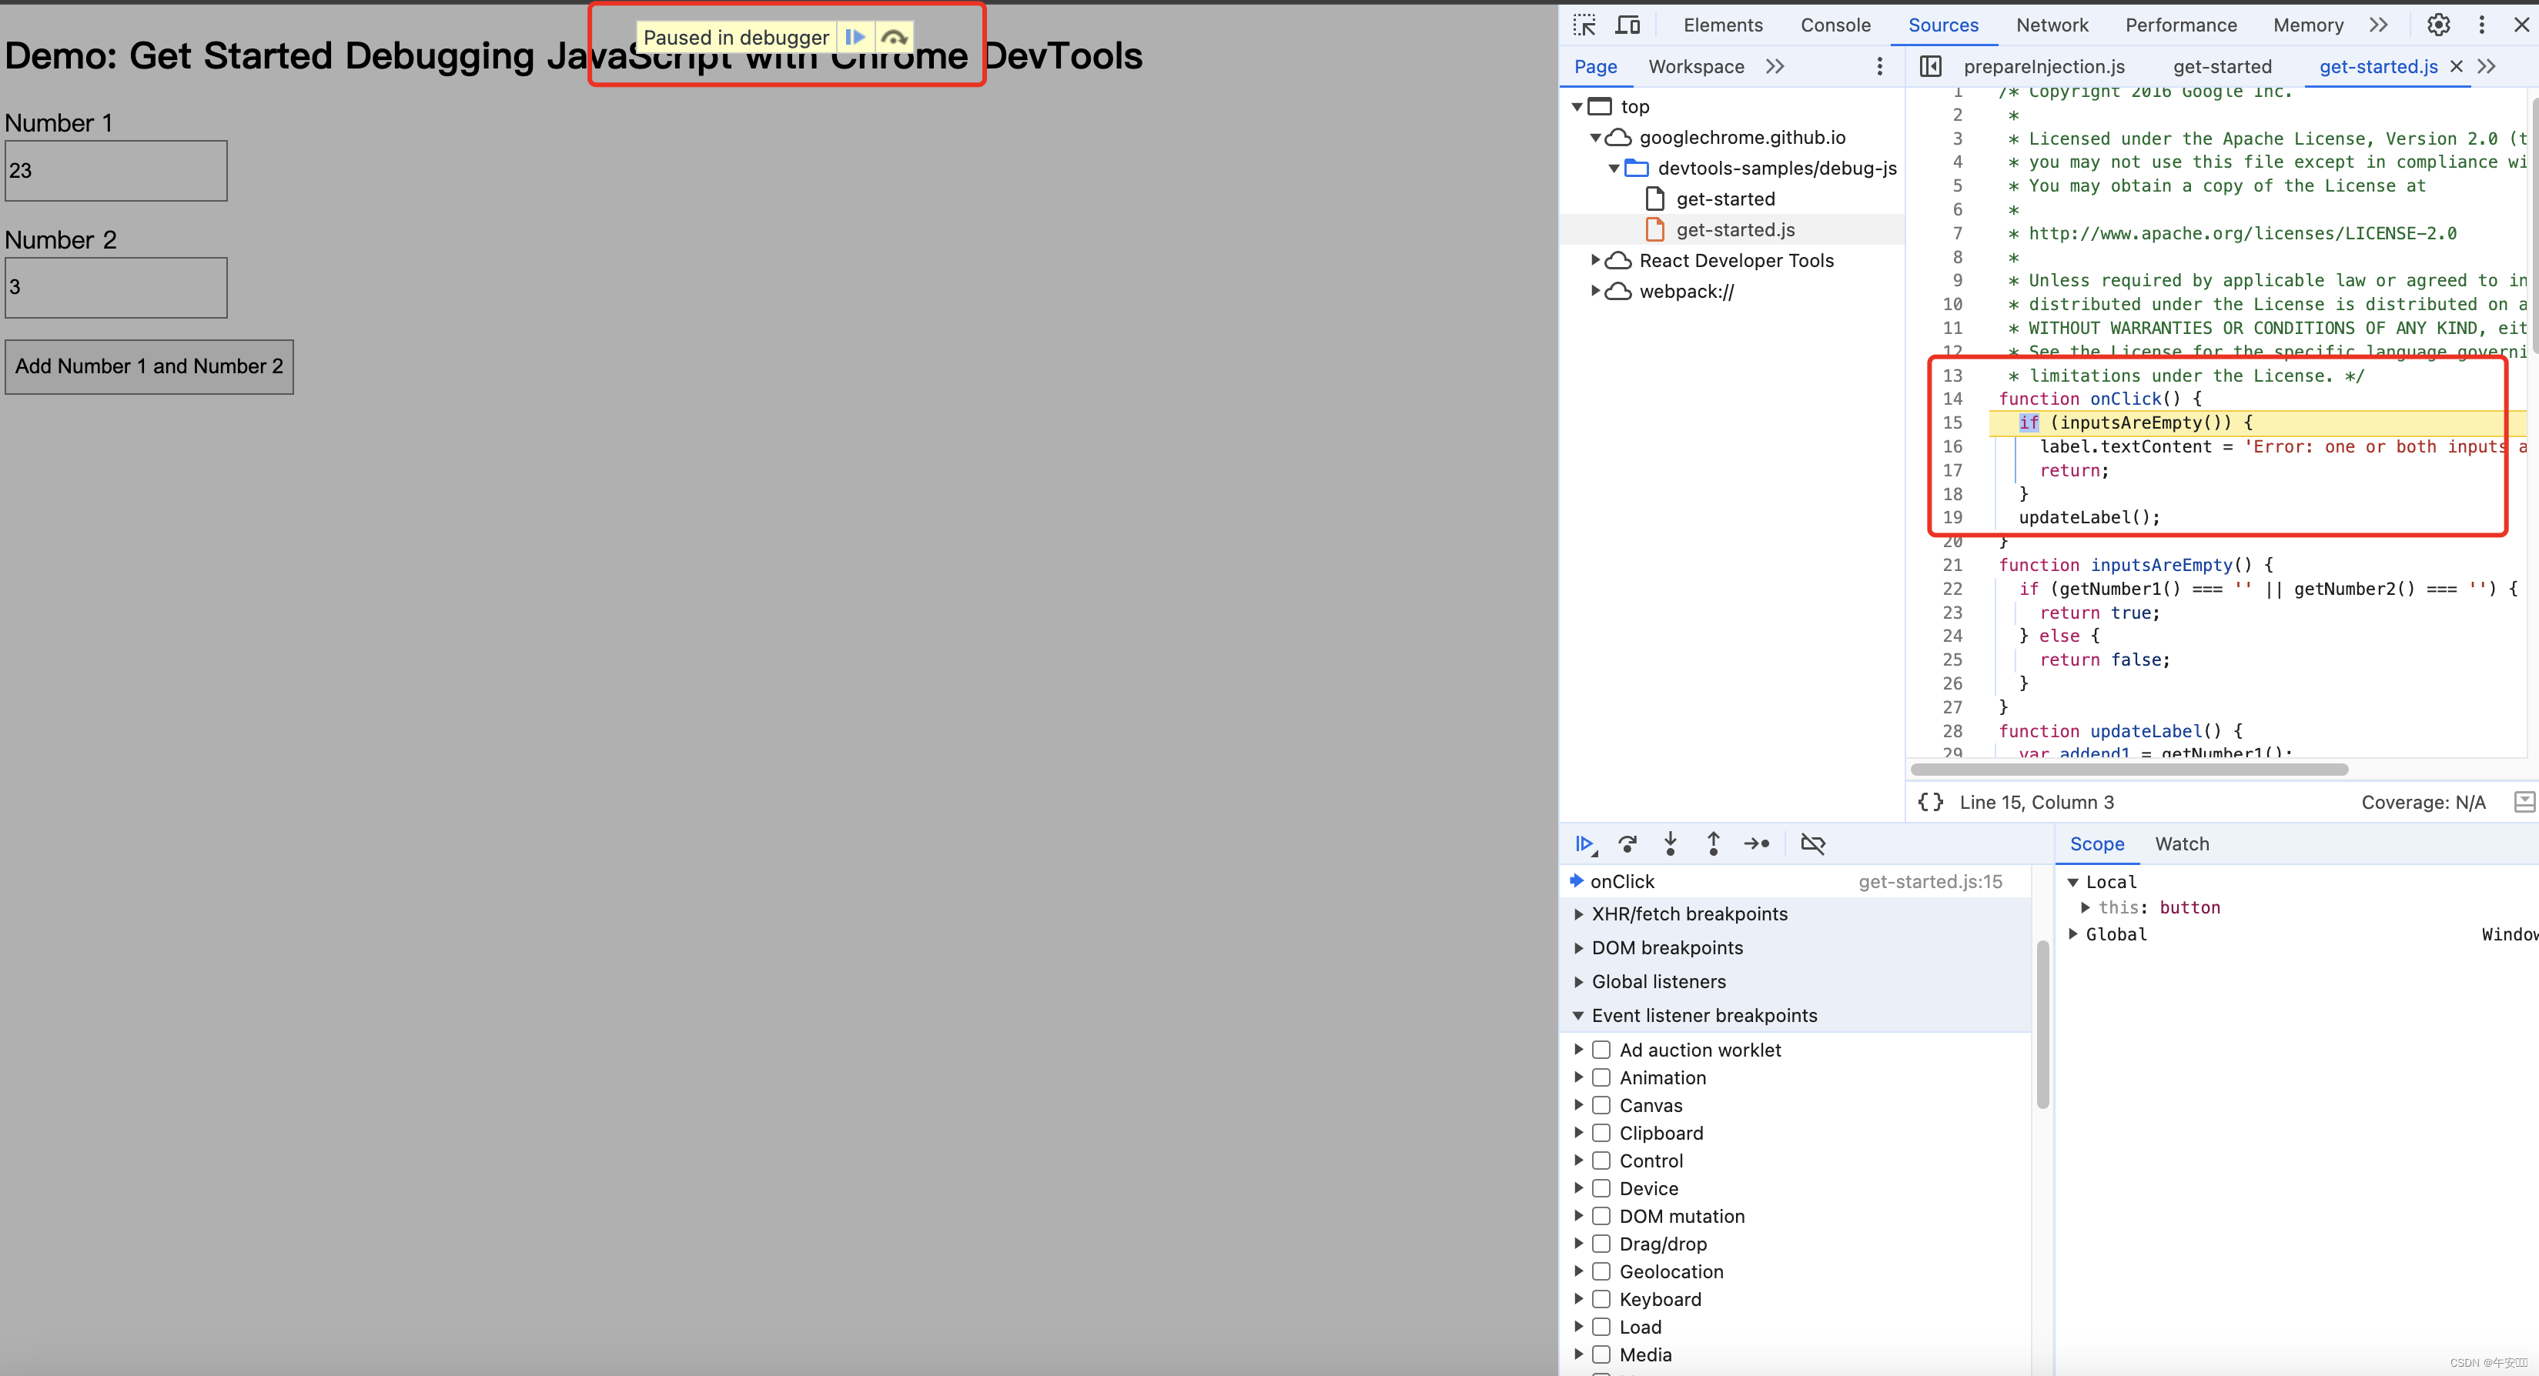Open the Performance tab

pyautogui.click(x=2181, y=25)
